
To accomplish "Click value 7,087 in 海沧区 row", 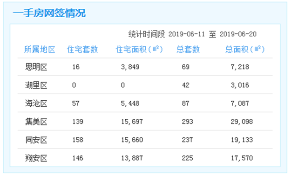I will pos(240,103).
